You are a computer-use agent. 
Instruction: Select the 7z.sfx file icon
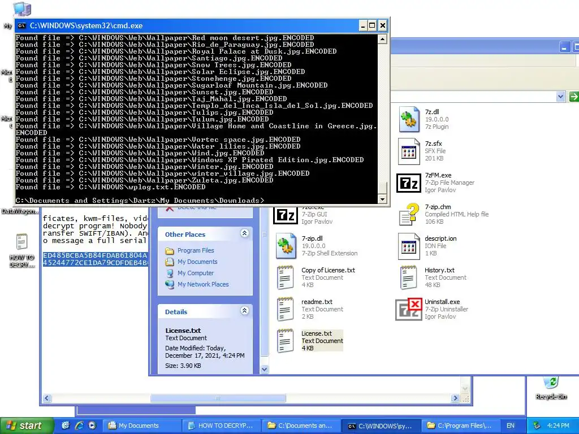(x=409, y=151)
